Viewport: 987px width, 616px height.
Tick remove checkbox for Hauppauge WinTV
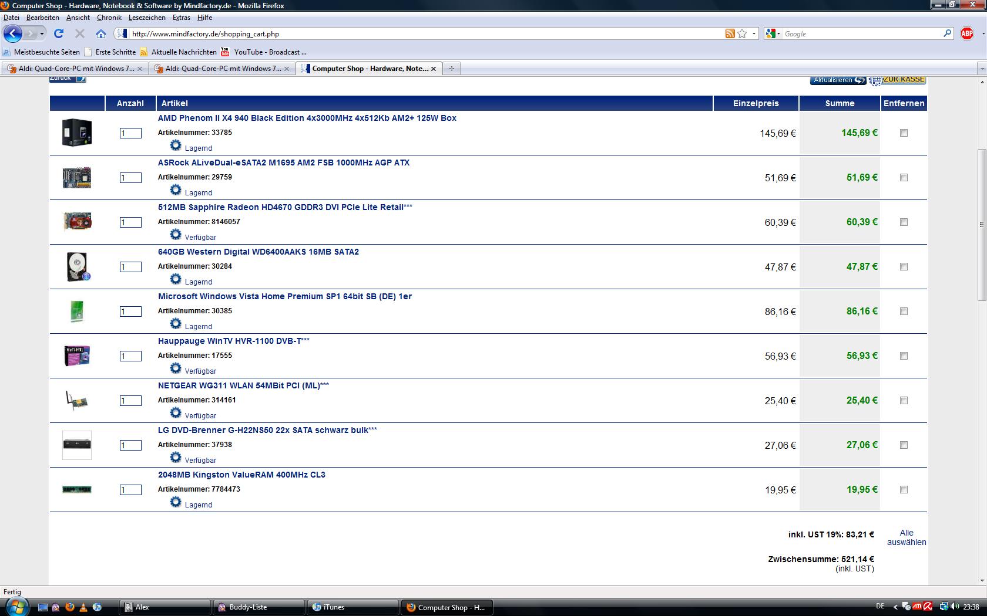coord(904,356)
